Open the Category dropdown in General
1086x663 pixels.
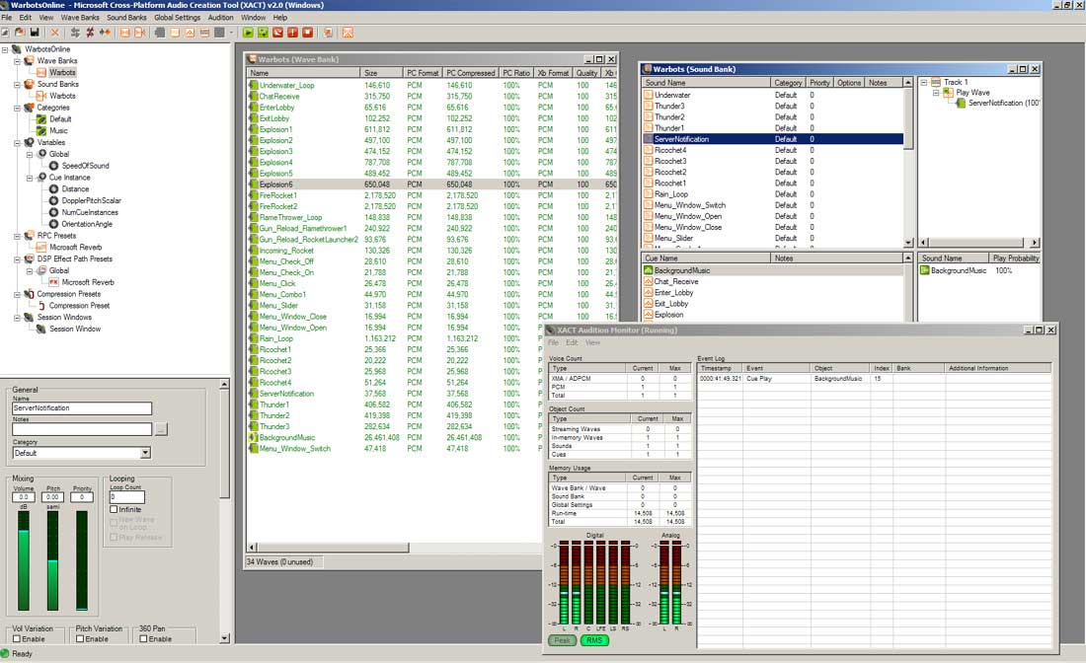click(145, 453)
